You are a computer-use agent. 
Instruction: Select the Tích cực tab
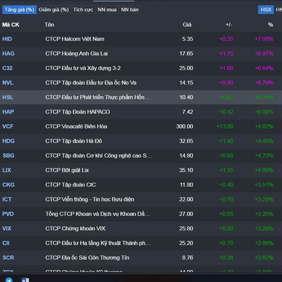point(83,9)
